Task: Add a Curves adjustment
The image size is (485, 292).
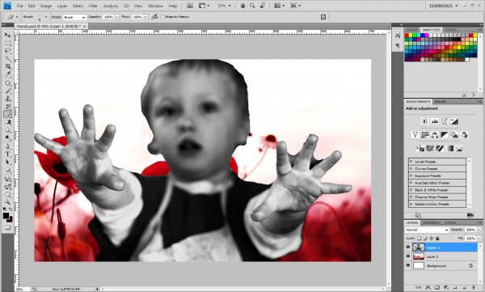Action: pyautogui.click(x=445, y=121)
